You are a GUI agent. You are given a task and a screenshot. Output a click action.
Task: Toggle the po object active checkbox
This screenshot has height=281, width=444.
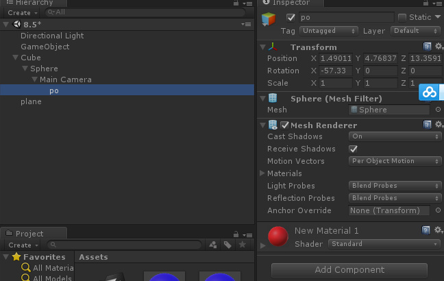[291, 18]
